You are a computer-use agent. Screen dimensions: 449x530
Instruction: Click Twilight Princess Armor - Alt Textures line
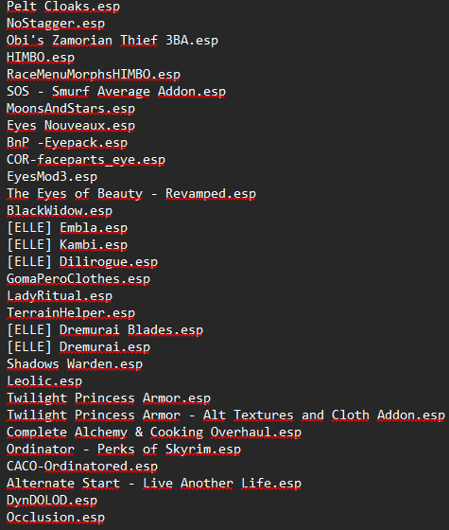click(226, 415)
